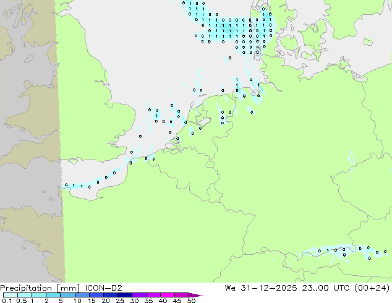Click the 5–10 mm legend color box
Image resolution: width=392 pixels, height=303 pixels.
[x=67, y=295]
